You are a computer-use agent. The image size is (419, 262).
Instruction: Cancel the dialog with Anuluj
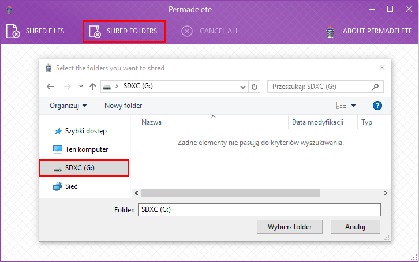point(355,227)
